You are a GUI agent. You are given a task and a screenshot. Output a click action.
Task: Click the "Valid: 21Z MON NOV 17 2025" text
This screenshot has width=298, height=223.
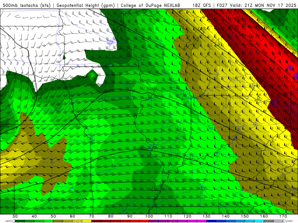263,5
